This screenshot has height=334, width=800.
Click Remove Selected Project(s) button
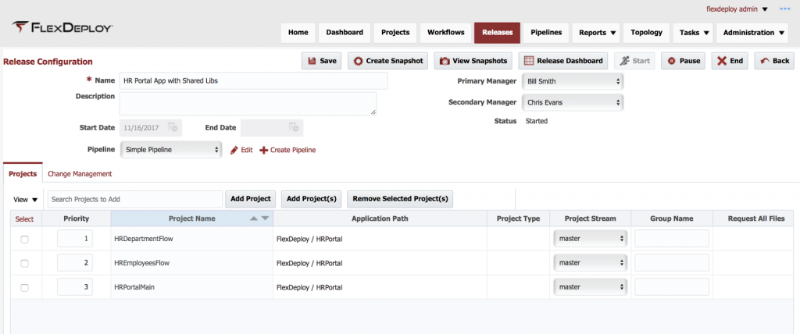pos(400,199)
